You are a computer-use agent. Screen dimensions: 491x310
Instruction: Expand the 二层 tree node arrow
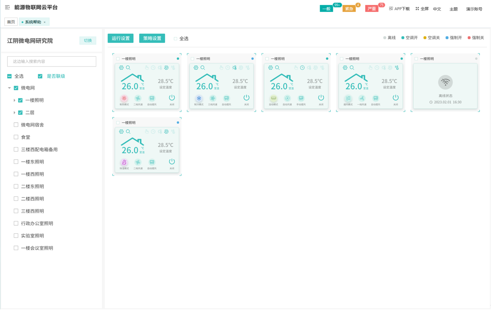click(x=14, y=113)
